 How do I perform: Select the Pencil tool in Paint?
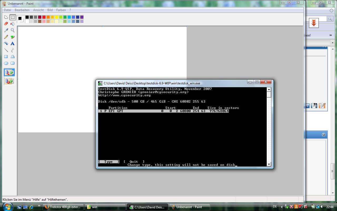[6, 37]
